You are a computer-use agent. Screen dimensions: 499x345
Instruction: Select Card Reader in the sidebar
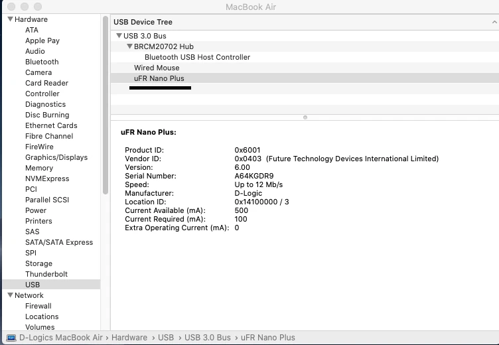46,83
